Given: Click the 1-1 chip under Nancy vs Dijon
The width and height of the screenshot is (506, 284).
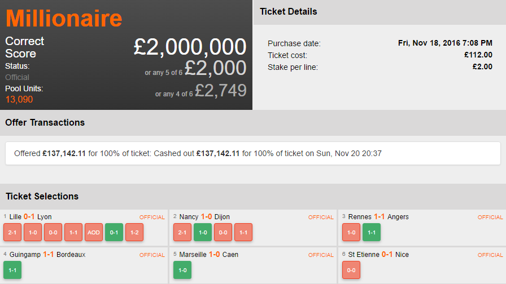Looking at the screenshot, I should pyautogui.click(x=243, y=232).
